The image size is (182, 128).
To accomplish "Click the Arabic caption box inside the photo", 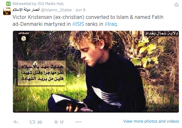I will [x=42, y=73].
